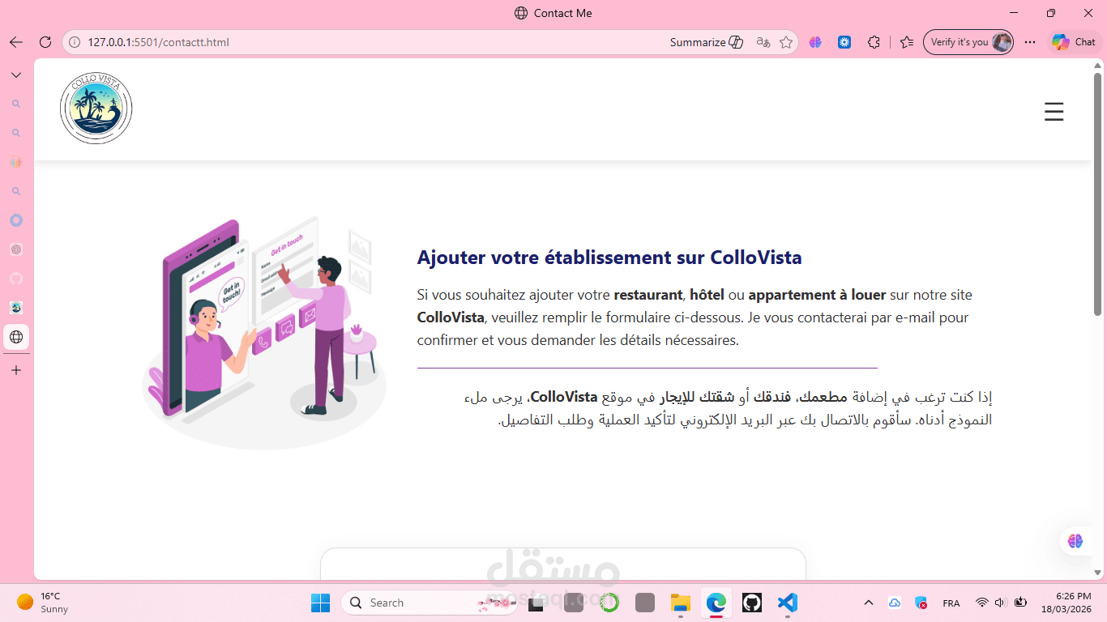Open the Extensions puzzle icon
Viewport: 1107px width, 622px height.
874,42
